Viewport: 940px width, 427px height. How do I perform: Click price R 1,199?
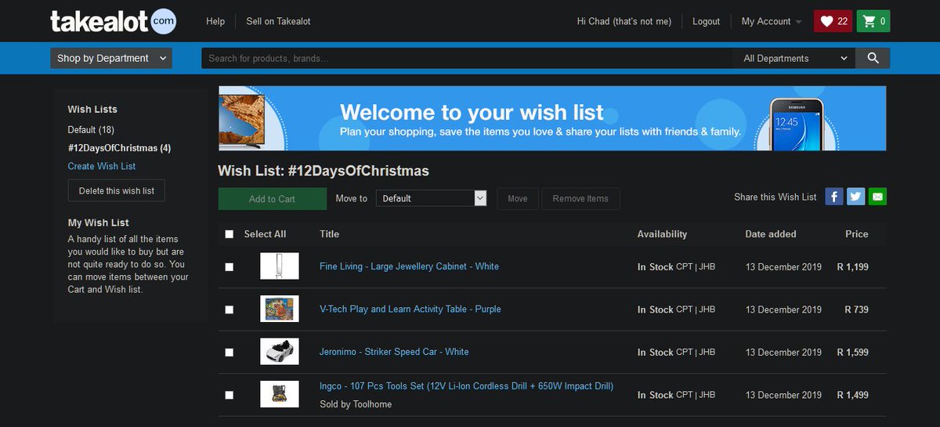[x=852, y=267]
